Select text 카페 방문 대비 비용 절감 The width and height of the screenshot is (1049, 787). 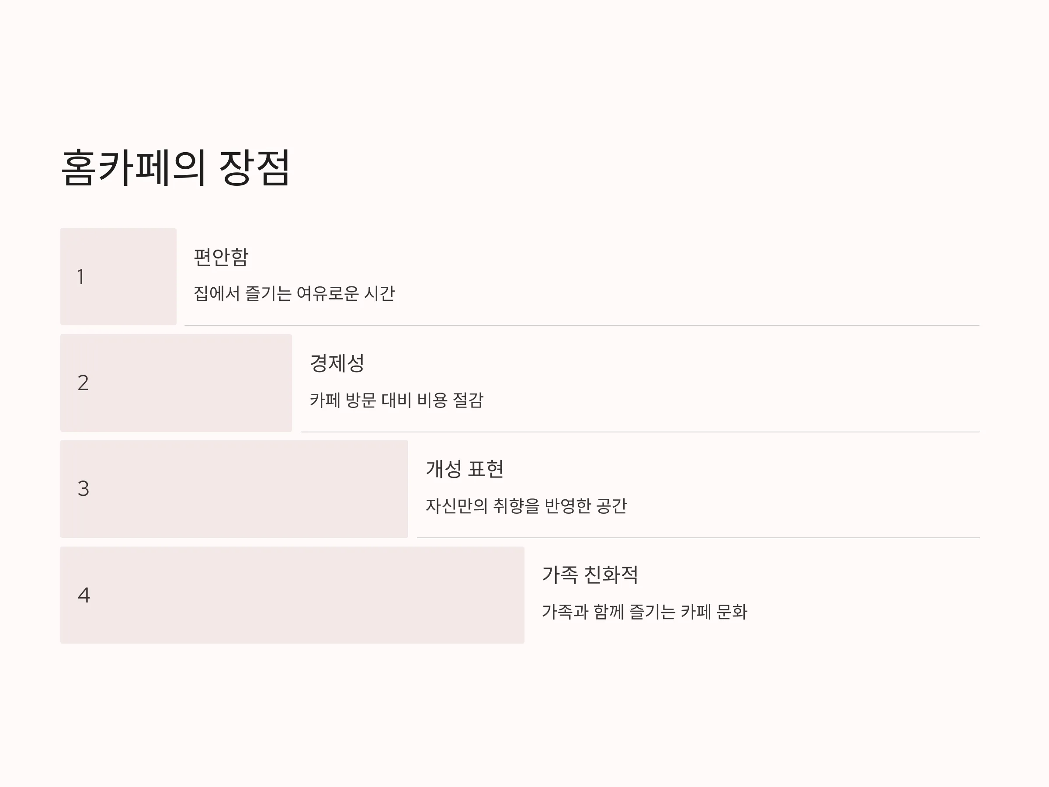396,400
